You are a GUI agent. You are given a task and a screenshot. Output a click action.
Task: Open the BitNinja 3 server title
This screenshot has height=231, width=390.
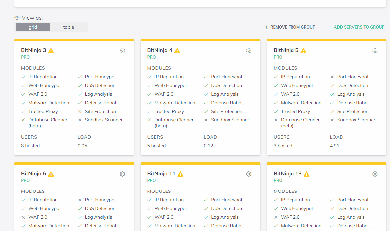[34, 50]
